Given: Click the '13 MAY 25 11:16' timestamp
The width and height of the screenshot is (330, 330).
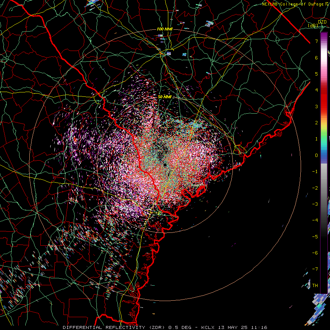Looking at the screenshot, I should point(243,327).
